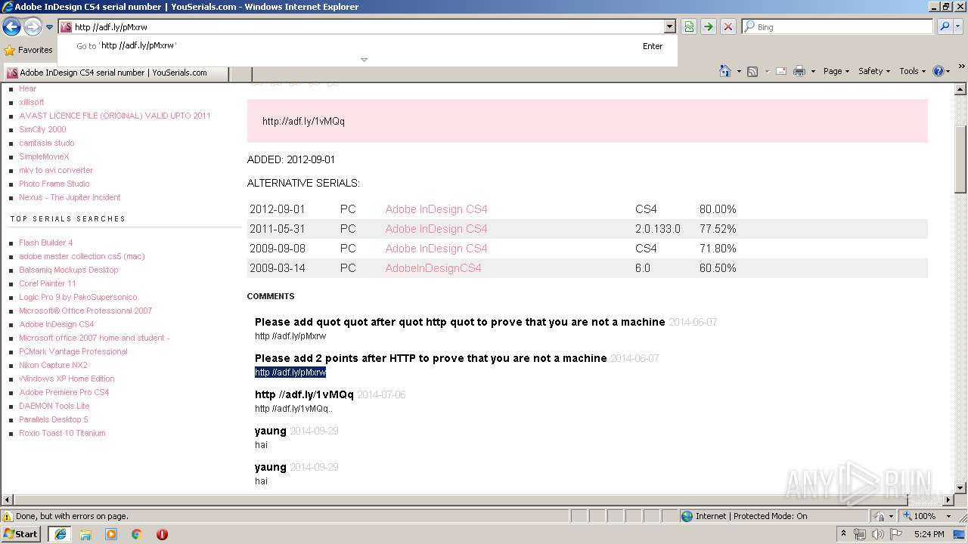Open the Page menu
The image size is (968, 544).
[x=836, y=71]
